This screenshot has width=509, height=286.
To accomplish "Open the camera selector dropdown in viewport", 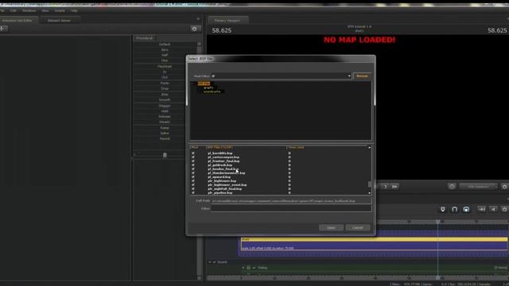I will 478,187.
